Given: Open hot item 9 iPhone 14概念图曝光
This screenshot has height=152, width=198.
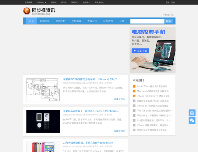Looking at the screenshot, I should tap(154, 125).
